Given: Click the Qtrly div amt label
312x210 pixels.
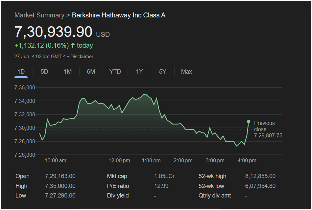Looking at the screenshot, I should coord(215,196).
